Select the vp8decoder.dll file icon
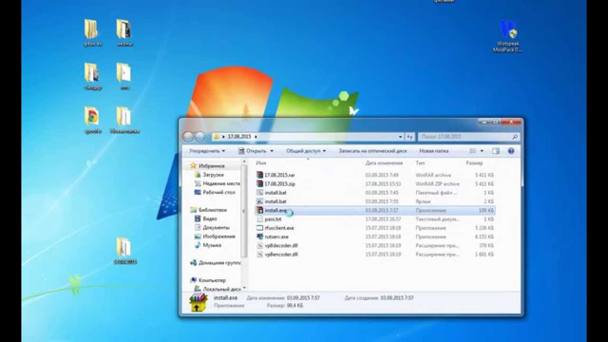This screenshot has width=608, height=342. pyautogui.click(x=260, y=245)
